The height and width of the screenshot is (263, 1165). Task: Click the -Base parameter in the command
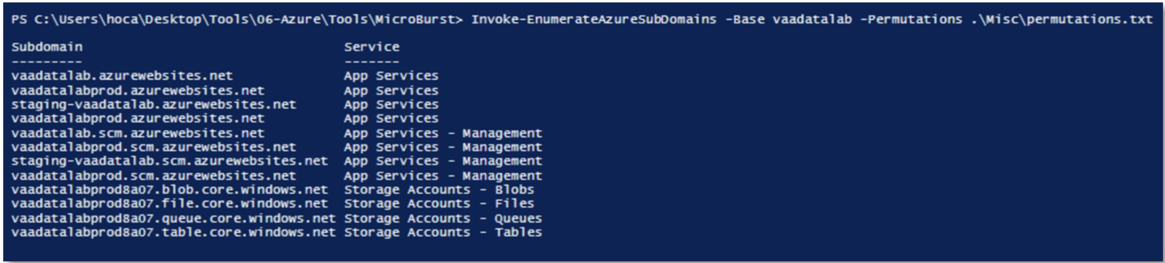pos(745,20)
